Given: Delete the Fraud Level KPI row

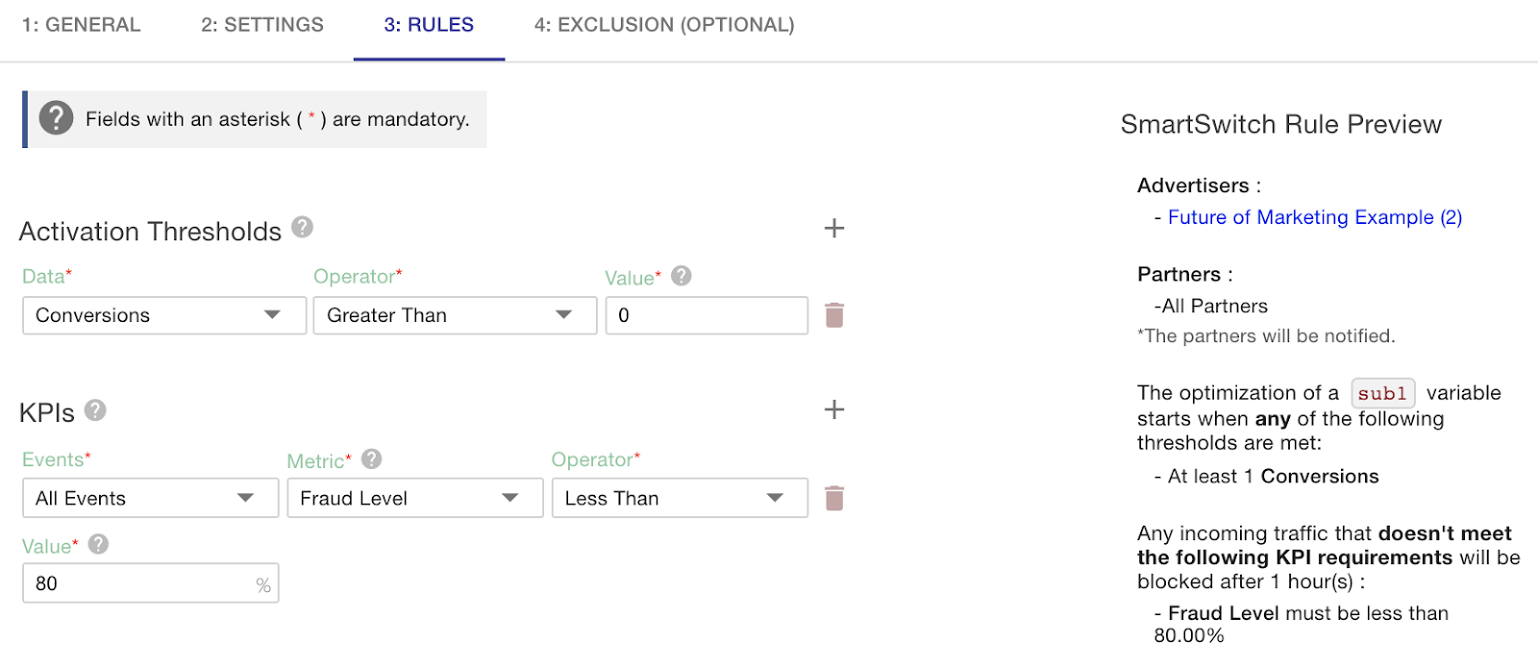Looking at the screenshot, I should click(834, 498).
